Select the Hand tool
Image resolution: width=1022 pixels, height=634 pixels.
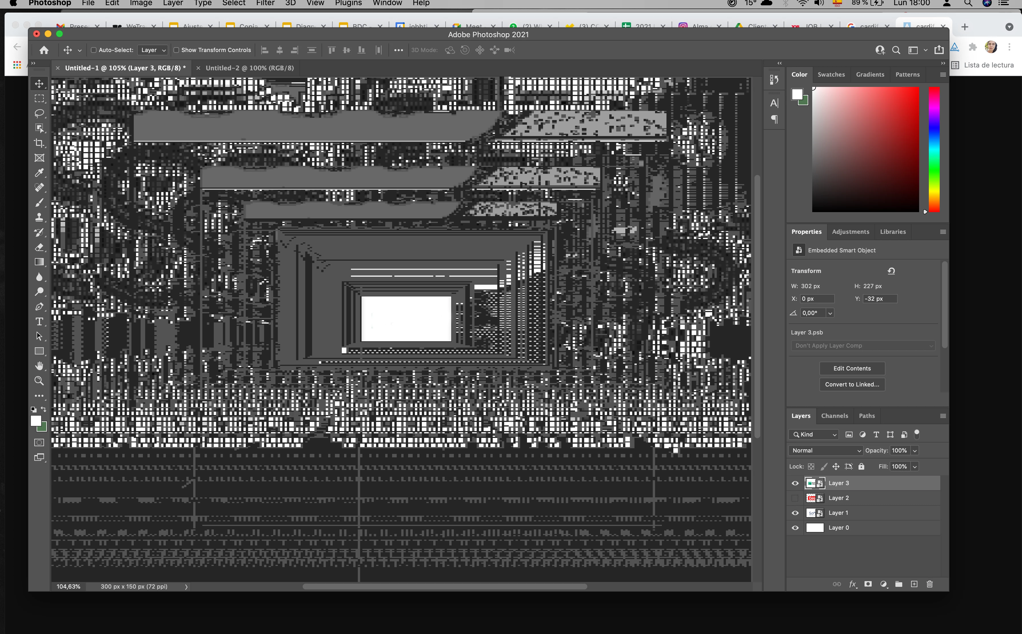(39, 366)
